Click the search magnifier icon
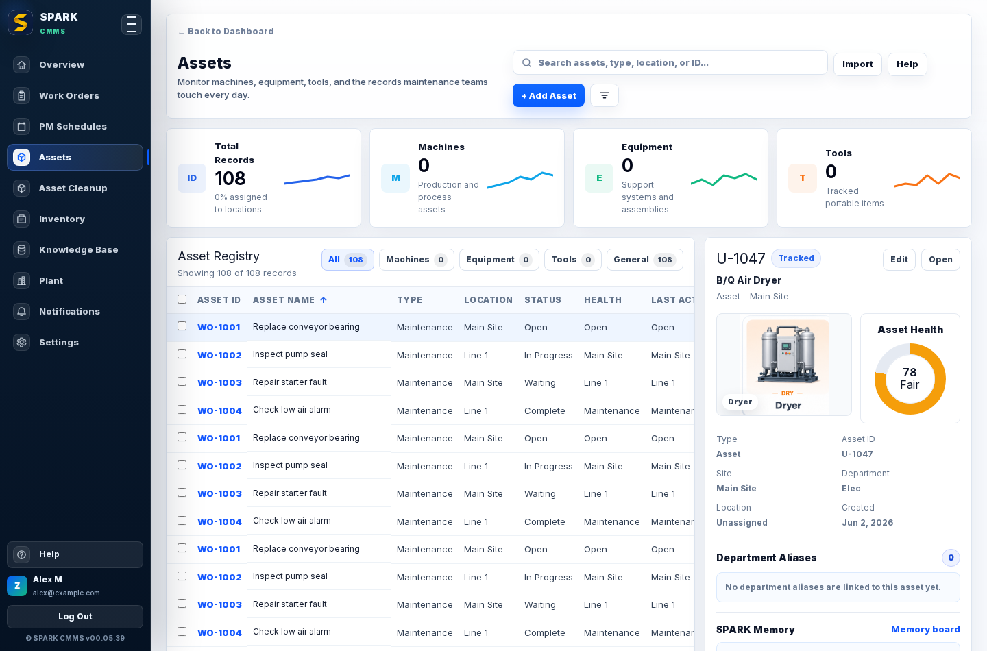Viewport: 987px width, 651px height. point(526,63)
